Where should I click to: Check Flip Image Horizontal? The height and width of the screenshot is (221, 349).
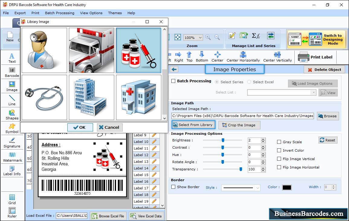tap(279, 167)
